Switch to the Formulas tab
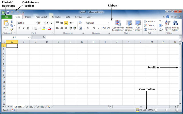This screenshot has width=183, height=114. (56, 17)
